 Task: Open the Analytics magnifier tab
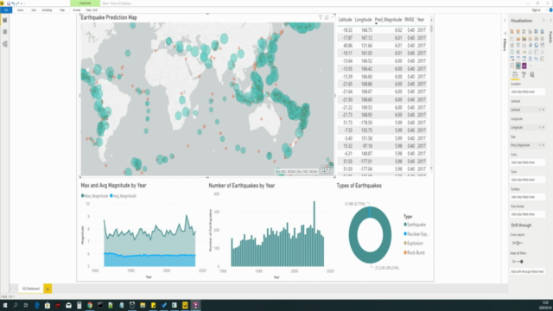532,75
